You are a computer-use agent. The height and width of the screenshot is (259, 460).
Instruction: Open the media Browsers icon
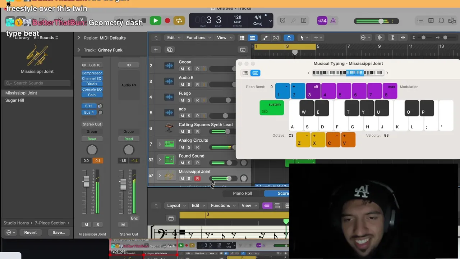pos(452,21)
